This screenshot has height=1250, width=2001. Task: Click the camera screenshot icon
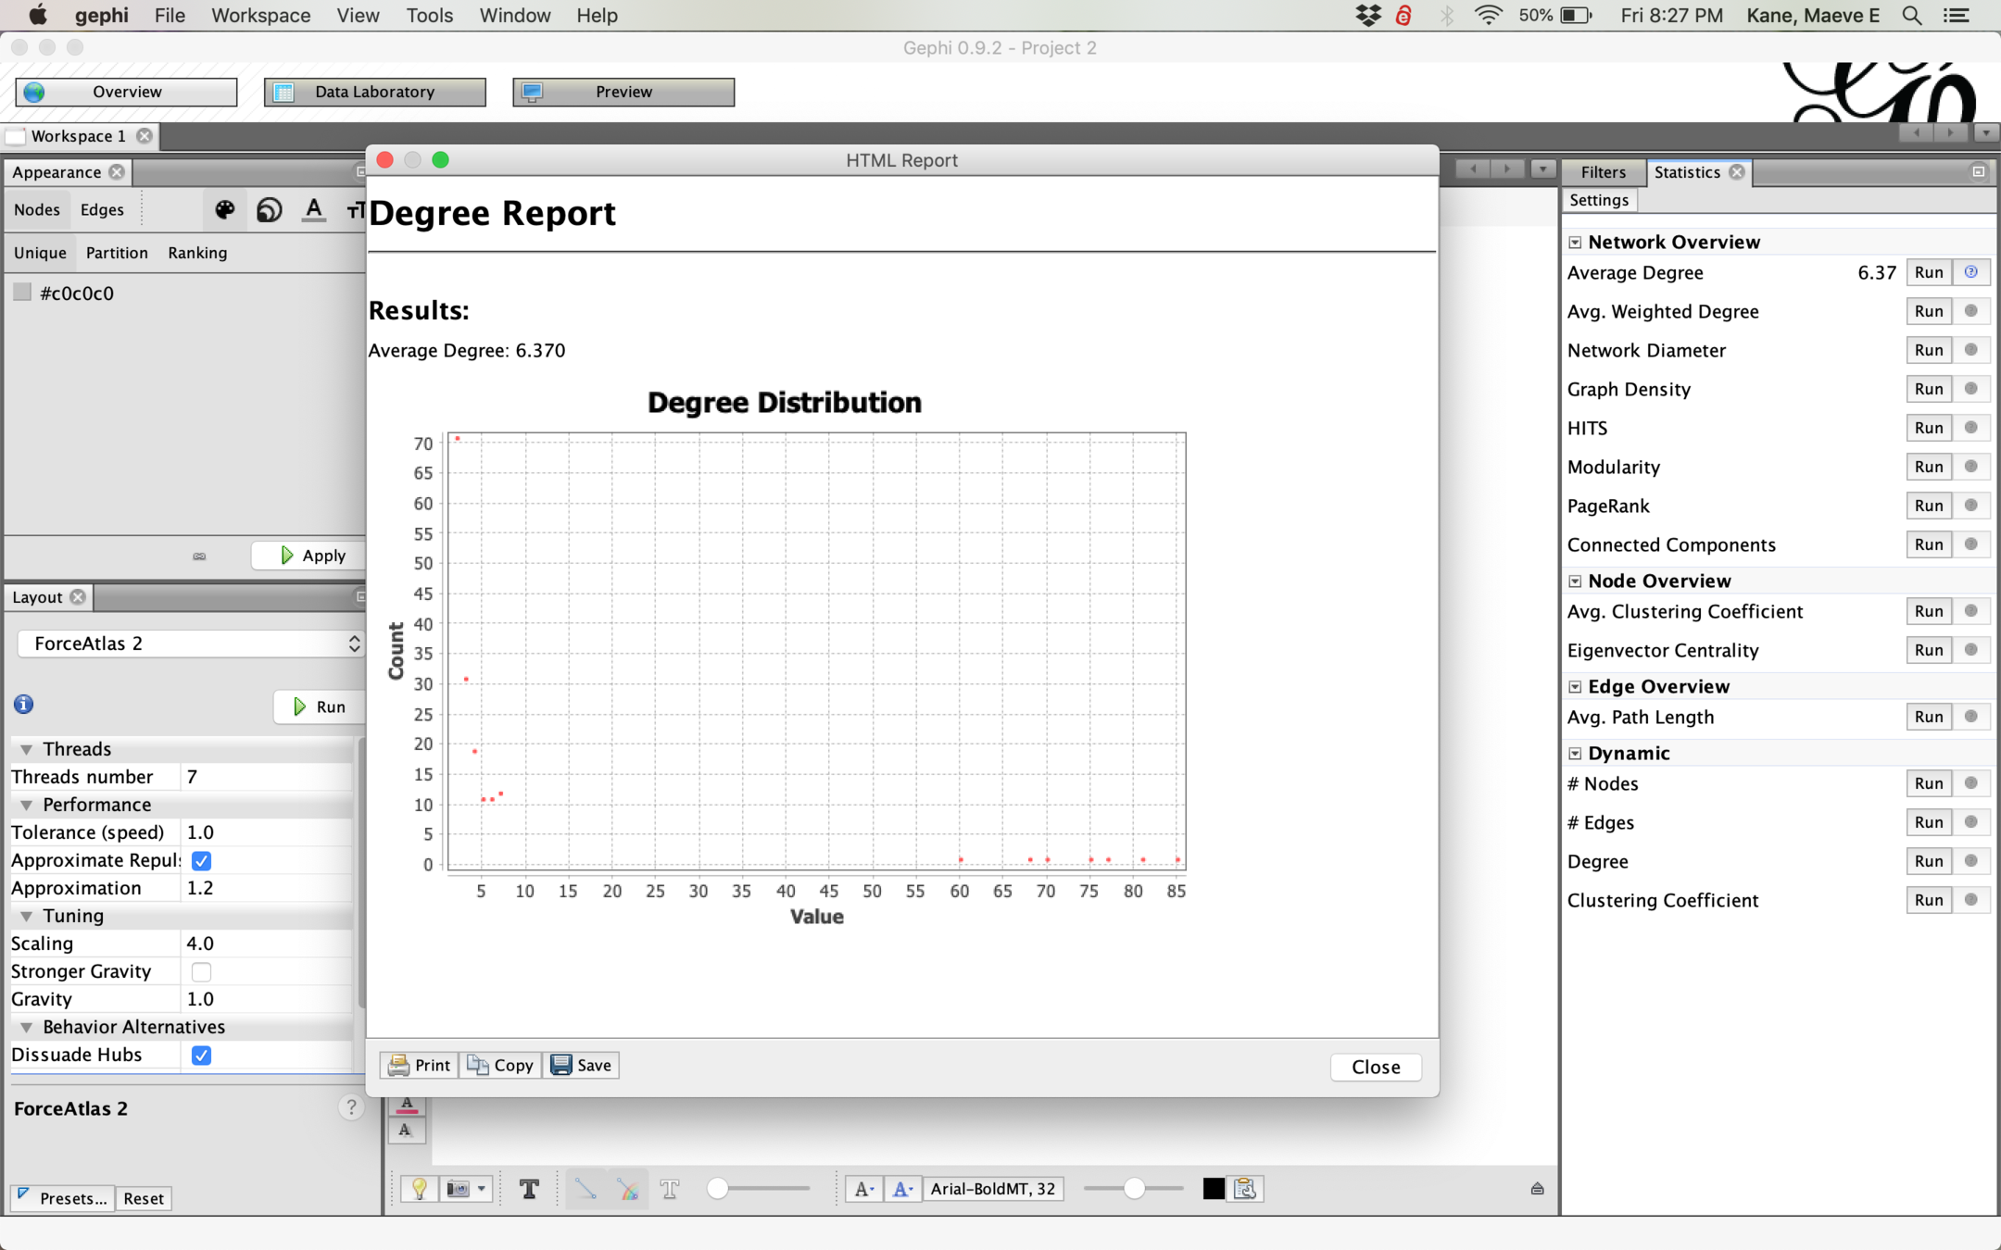[458, 1189]
